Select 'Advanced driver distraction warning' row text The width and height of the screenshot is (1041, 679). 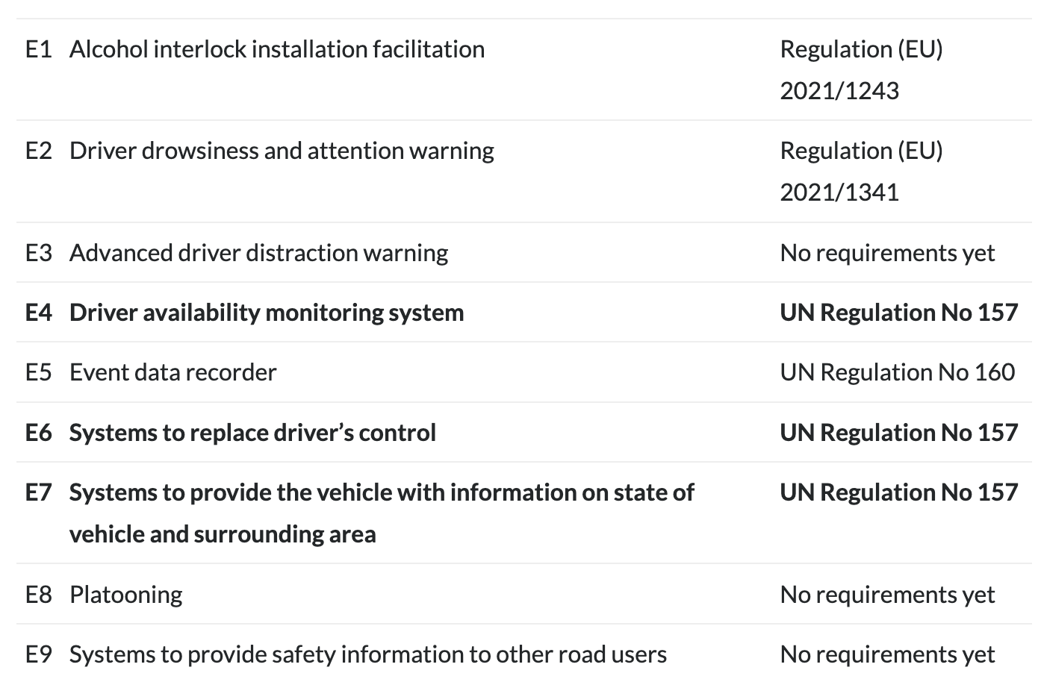click(x=258, y=253)
